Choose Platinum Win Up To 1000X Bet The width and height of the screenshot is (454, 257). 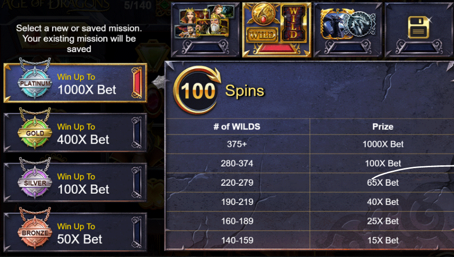pyautogui.click(x=76, y=83)
